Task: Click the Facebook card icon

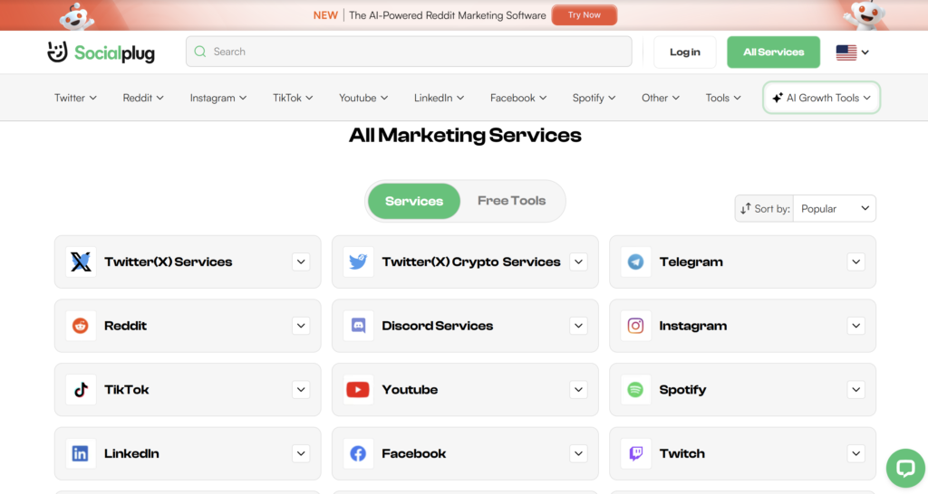Action: (x=358, y=453)
